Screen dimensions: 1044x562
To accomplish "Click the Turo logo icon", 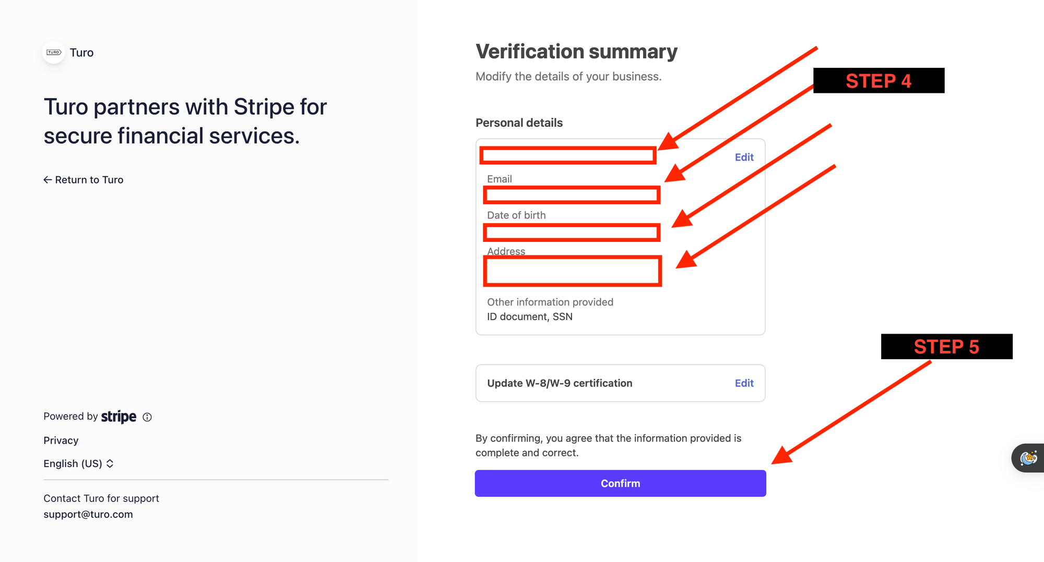I will [x=54, y=52].
